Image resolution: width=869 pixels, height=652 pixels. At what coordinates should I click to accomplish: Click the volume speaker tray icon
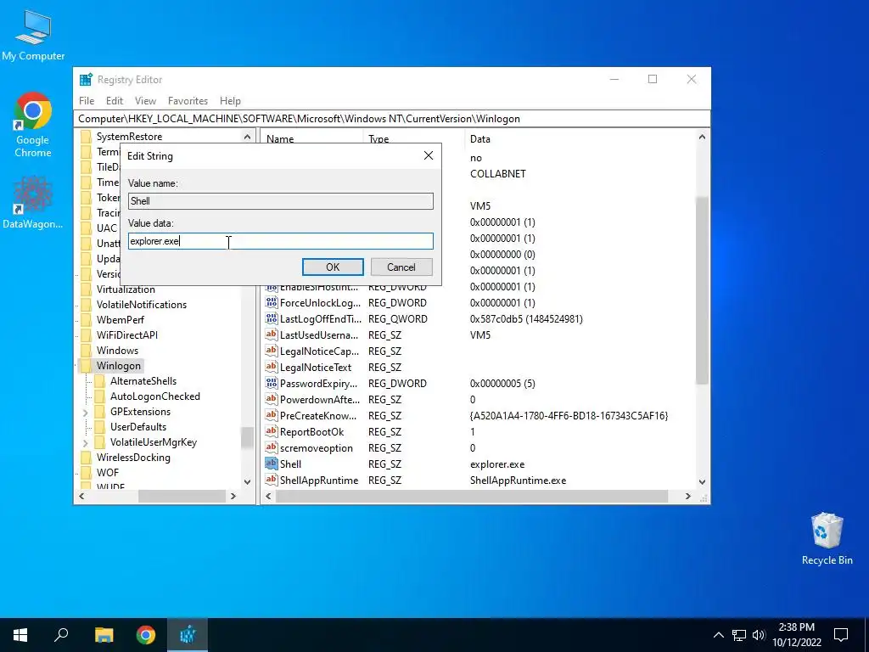tap(759, 635)
